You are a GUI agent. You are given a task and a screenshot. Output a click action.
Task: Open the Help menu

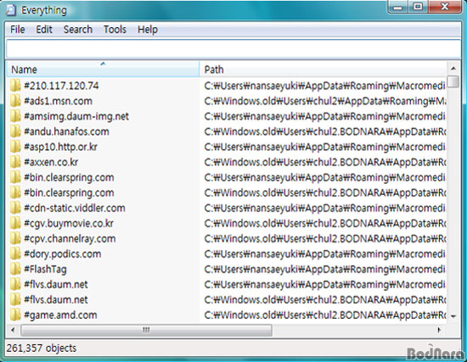[148, 30]
